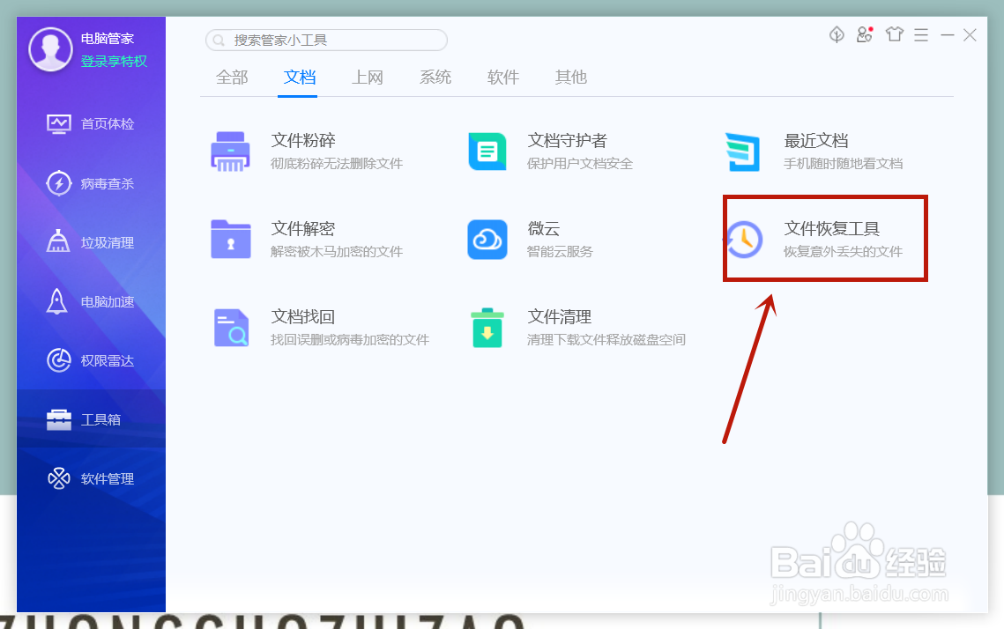This screenshot has width=1004, height=629.
Task: Close the 电脑管家 window
Action: click(x=971, y=35)
